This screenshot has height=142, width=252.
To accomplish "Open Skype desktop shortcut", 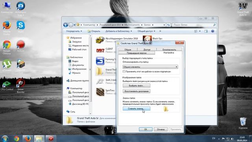I will tap(20, 26).
